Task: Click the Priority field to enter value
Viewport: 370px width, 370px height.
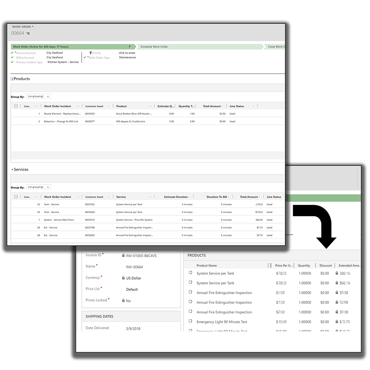Action: tap(127, 53)
